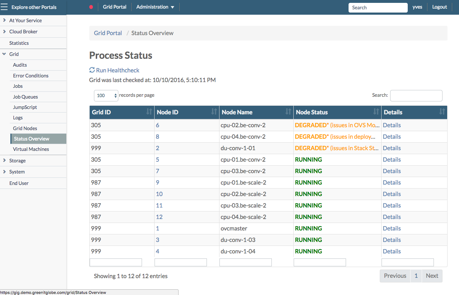Click the Next pagination button
Viewport: 459px width, 295px height.
coord(432,276)
